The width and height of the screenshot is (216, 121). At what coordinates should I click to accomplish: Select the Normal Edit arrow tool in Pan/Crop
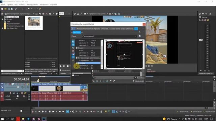73,45
